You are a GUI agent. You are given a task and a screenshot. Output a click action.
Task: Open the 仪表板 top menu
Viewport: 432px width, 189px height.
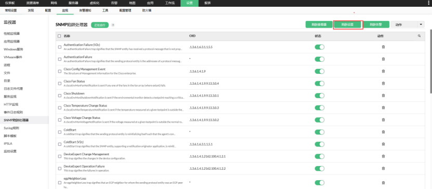tap(10, 3)
